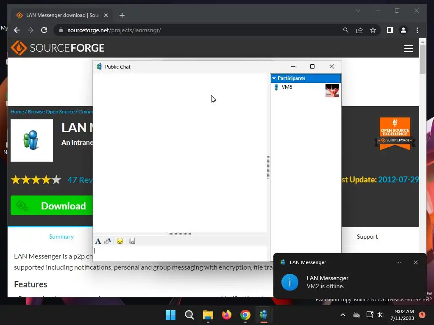Open the network tray icon
This screenshot has height=325, width=434.
pos(370,315)
